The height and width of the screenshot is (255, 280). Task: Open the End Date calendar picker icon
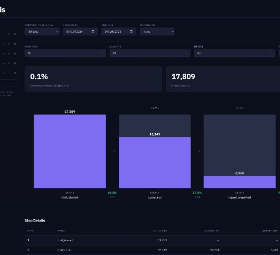(131, 31)
